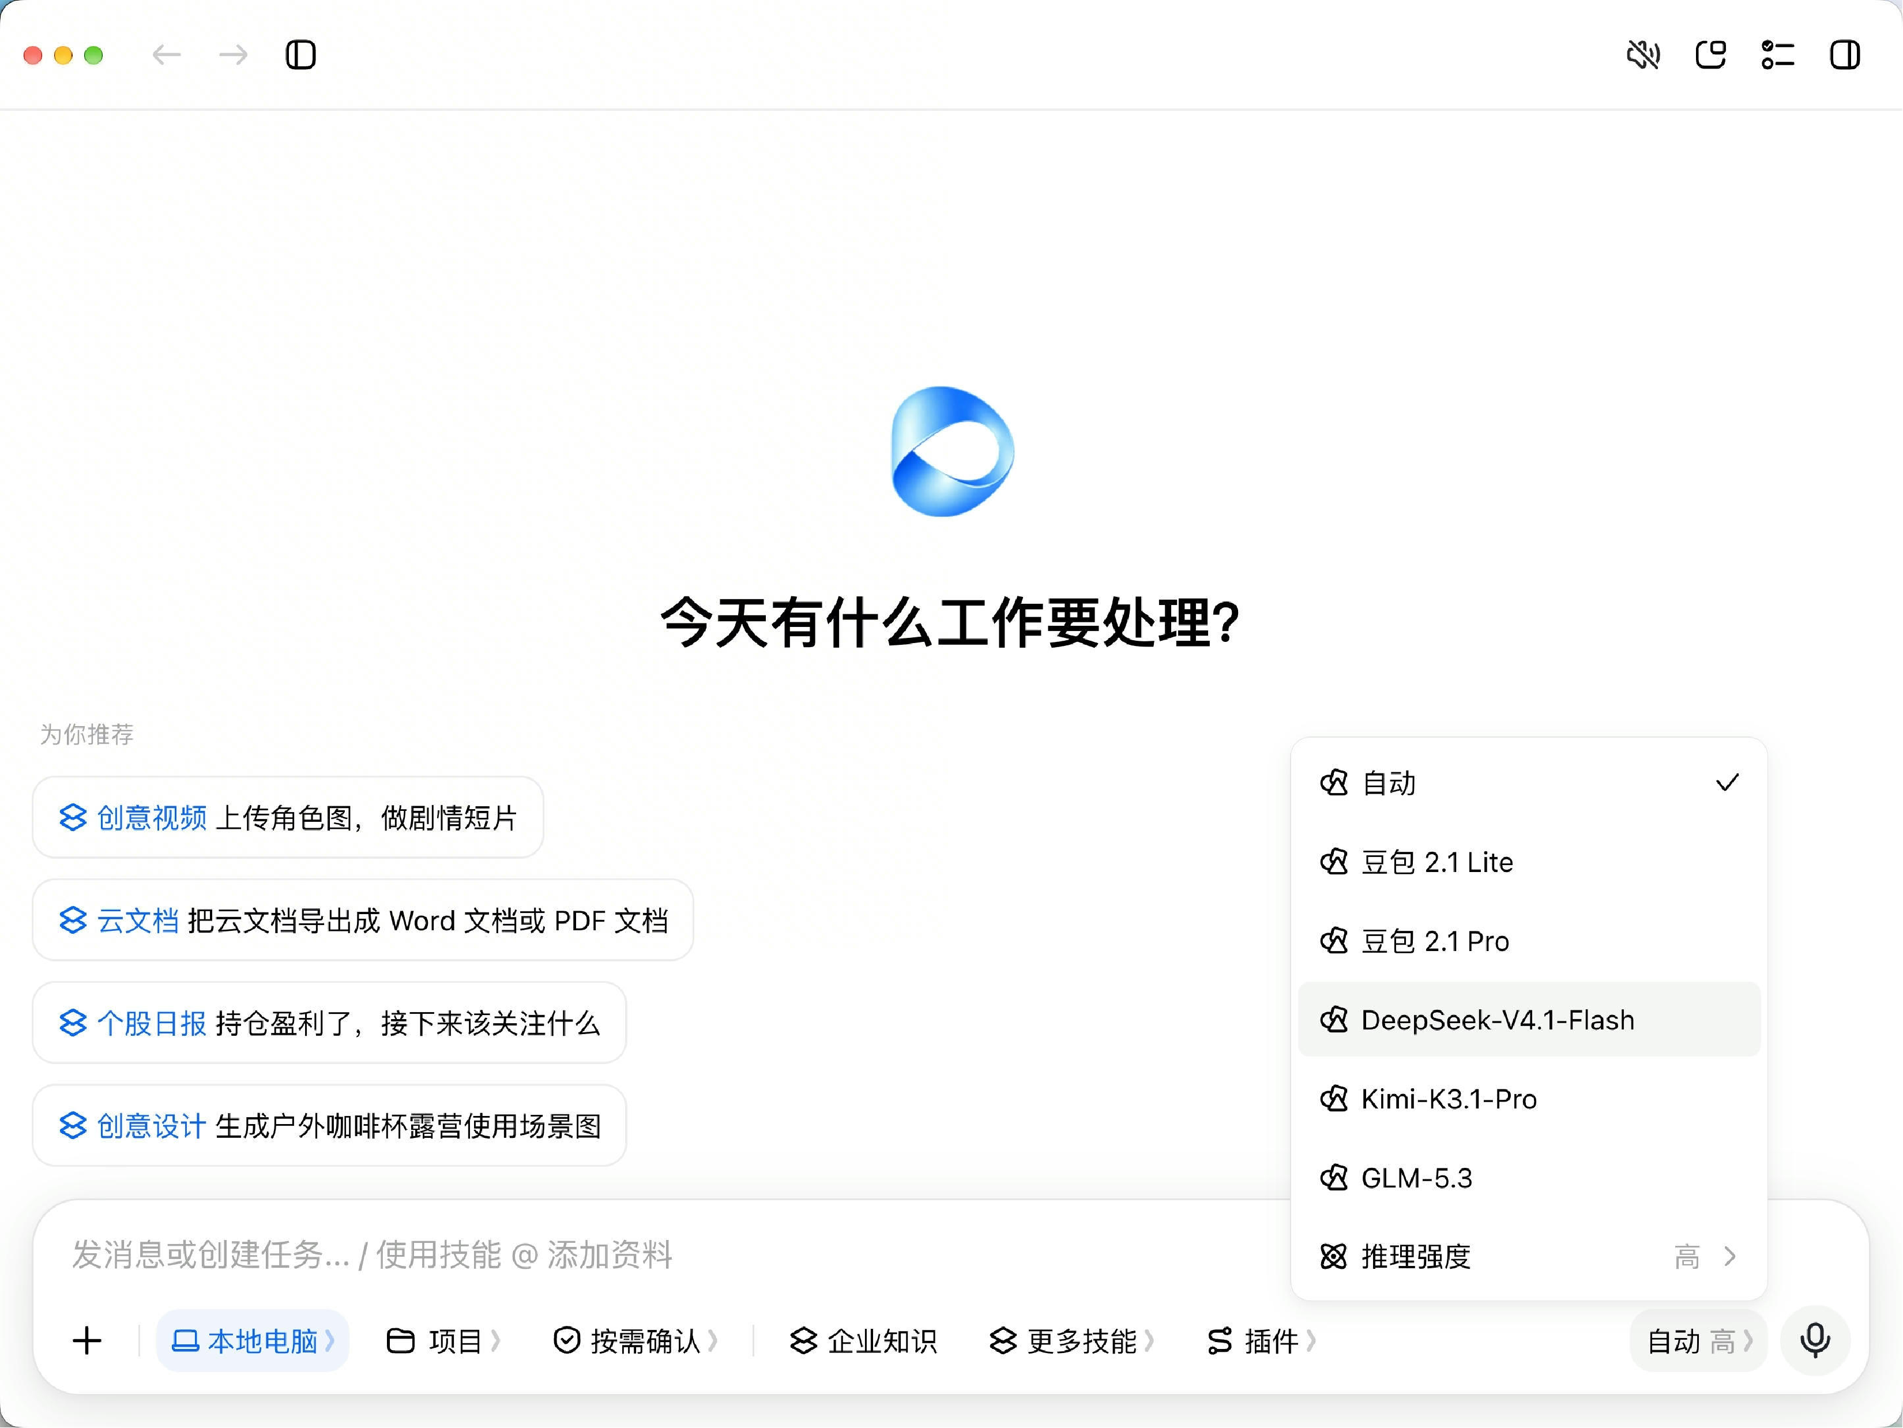Click the back navigation arrow

[x=166, y=55]
